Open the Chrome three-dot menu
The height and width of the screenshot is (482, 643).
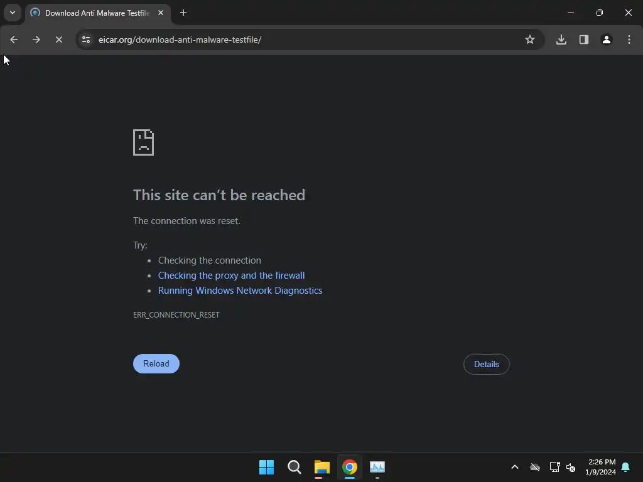click(629, 40)
